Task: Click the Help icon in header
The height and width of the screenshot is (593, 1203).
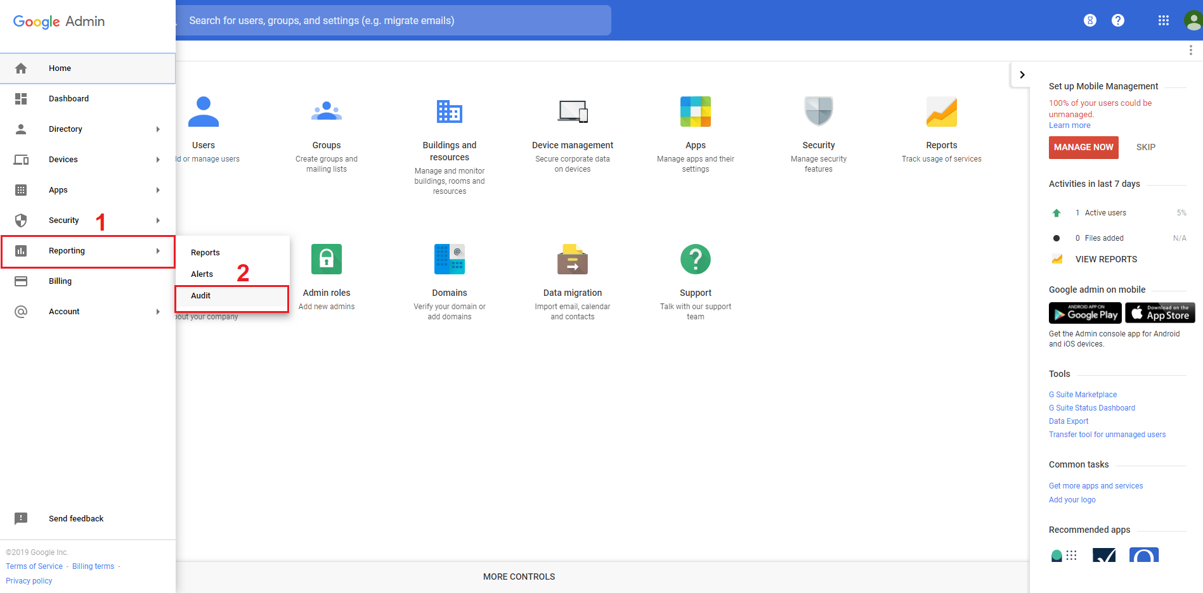Action: pyautogui.click(x=1118, y=20)
